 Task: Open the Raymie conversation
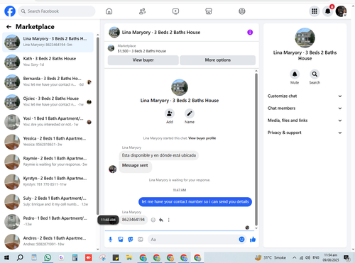[48, 162]
